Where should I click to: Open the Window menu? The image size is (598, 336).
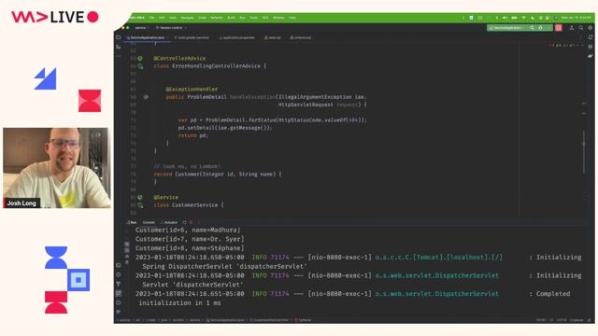pos(278,18)
